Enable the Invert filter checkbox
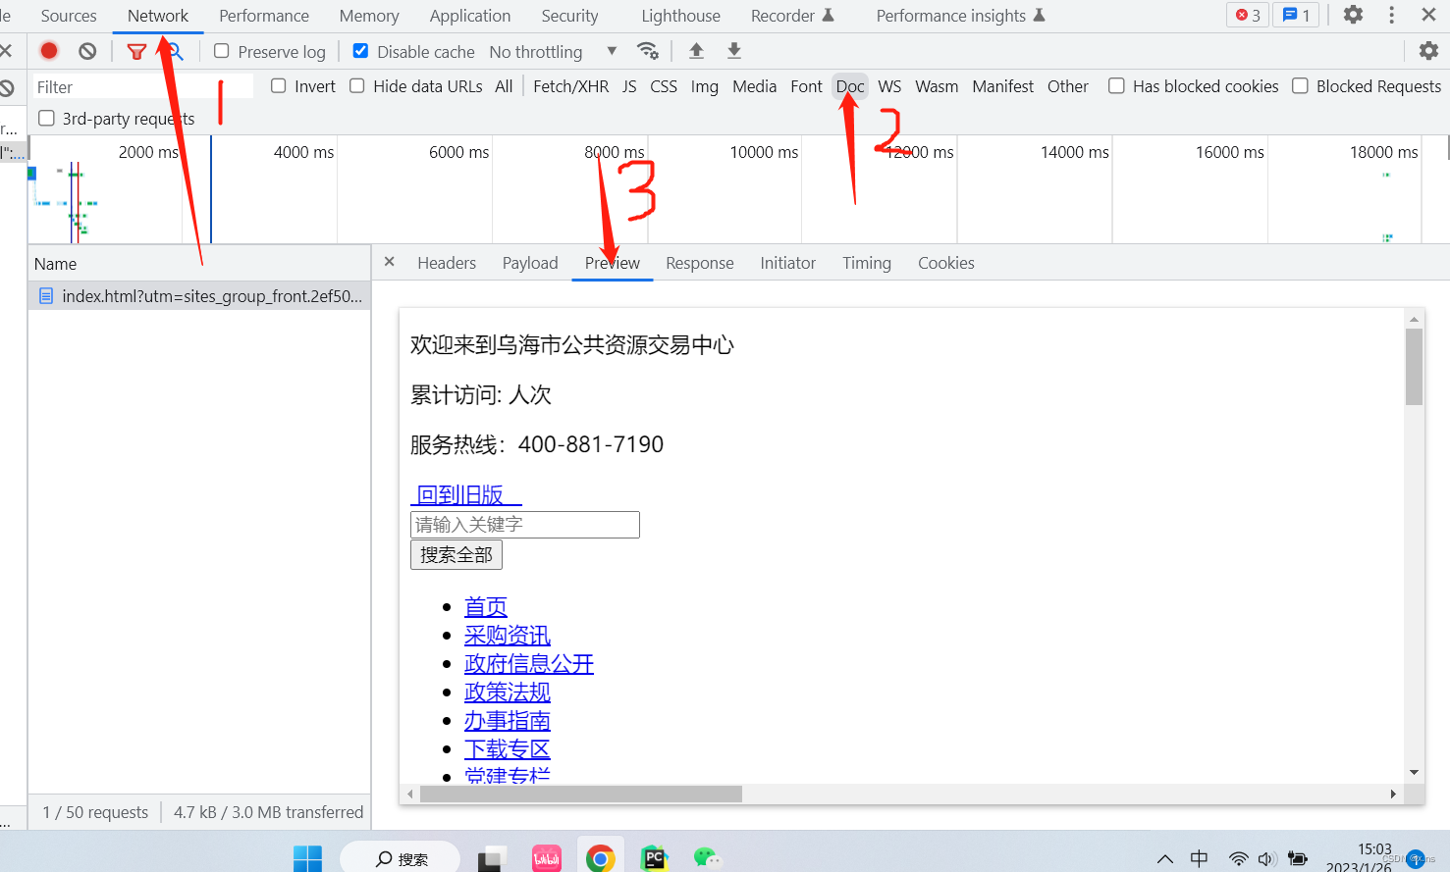The width and height of the screenshot is (1450, 872). point(278,86)
